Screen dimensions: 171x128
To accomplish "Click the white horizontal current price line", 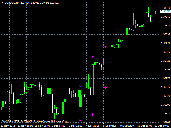I will point(80,11).
